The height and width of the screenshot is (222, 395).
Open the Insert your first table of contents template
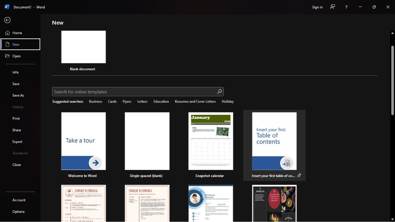pyautogui.click(x=274, y=141)
